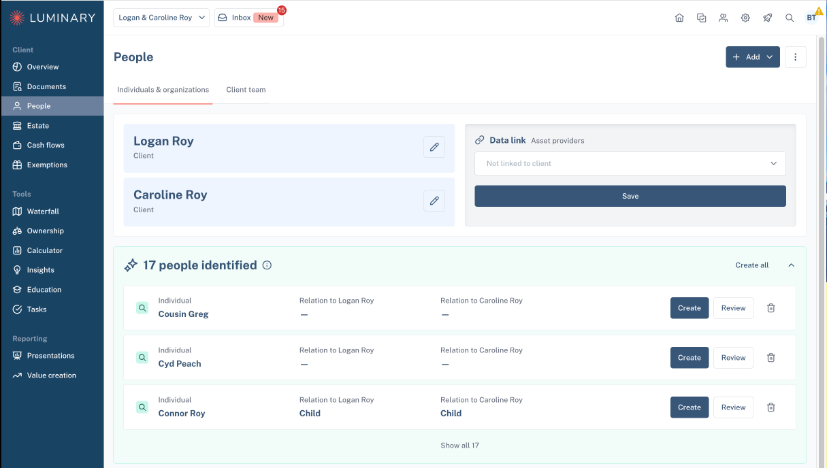Delete the Cousin Greg suggestion

771,308
